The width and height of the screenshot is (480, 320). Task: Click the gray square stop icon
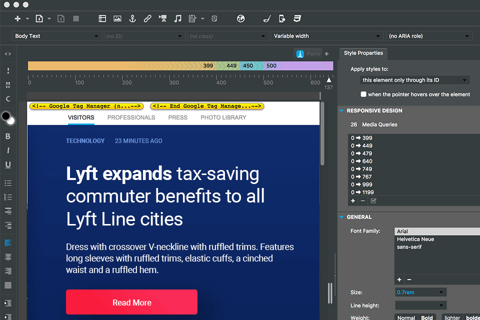(x=76, y=18)
